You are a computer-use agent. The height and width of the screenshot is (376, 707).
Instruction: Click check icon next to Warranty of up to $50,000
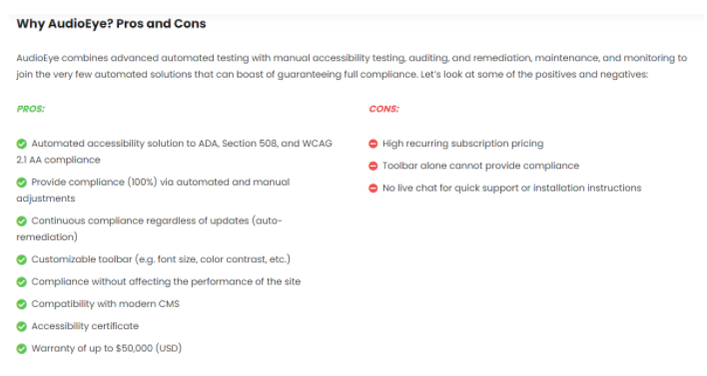(22, 348)
